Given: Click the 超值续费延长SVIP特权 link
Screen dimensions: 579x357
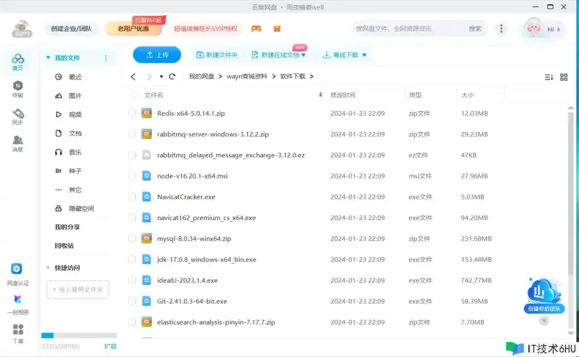Looking at the screenshot, I should [206, 28].
